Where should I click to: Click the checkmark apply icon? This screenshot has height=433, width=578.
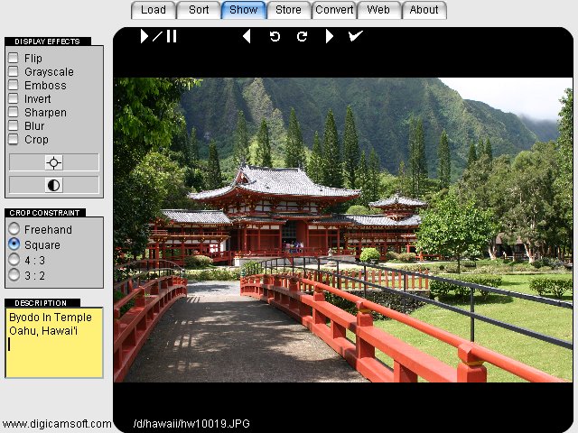[356, 36]
